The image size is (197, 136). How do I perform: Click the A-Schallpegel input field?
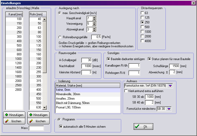point(86,60)
